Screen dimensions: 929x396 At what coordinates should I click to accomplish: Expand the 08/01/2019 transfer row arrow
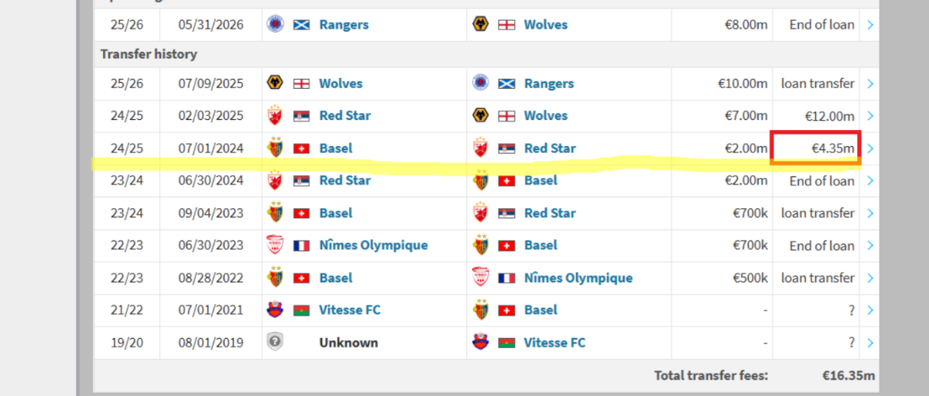[871, 343]
